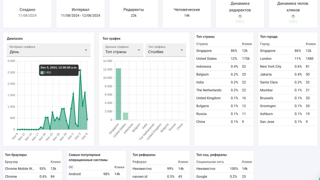Select the Интервал date range text
The height and width of the screenshot is (180, 320).
(81, 15)
